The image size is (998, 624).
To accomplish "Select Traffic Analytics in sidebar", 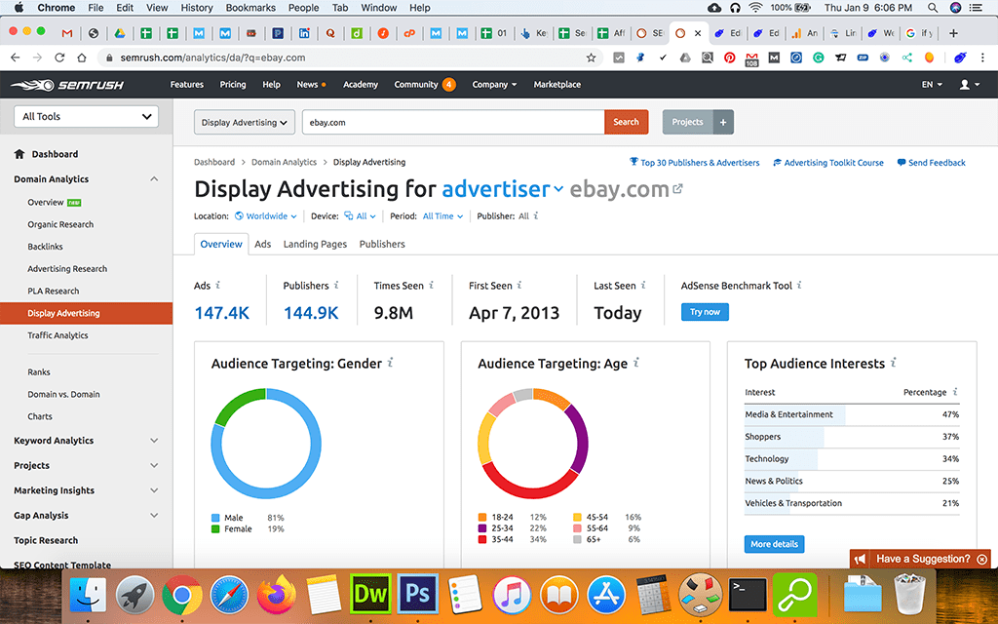I will point(58,335).
